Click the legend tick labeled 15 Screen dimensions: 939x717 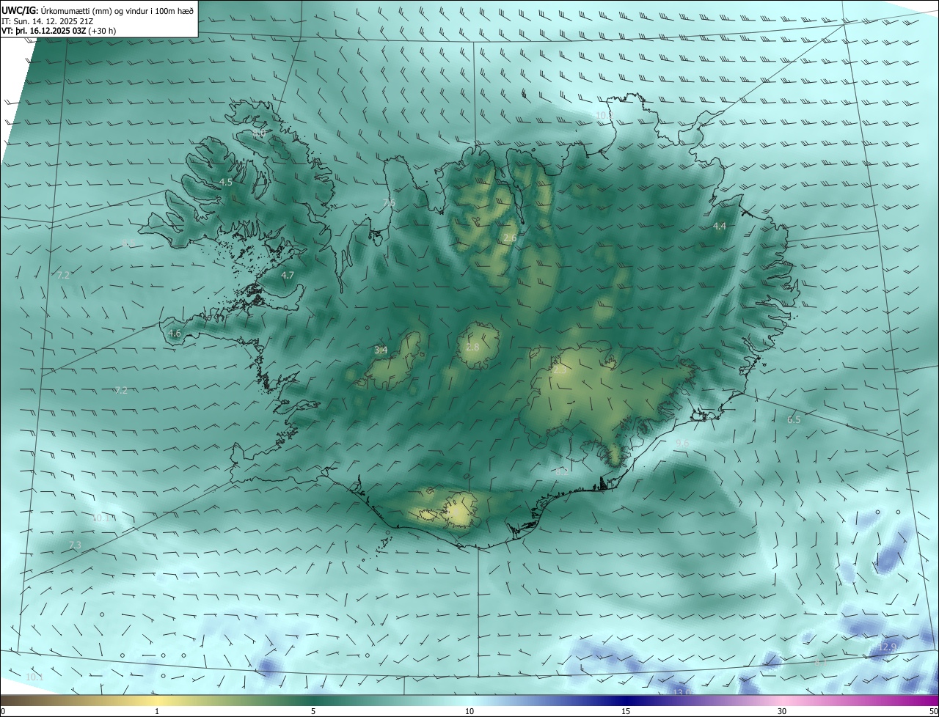626,711
